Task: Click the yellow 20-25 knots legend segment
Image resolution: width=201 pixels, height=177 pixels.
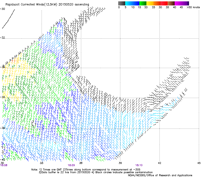Action: [x=150, y=3]
